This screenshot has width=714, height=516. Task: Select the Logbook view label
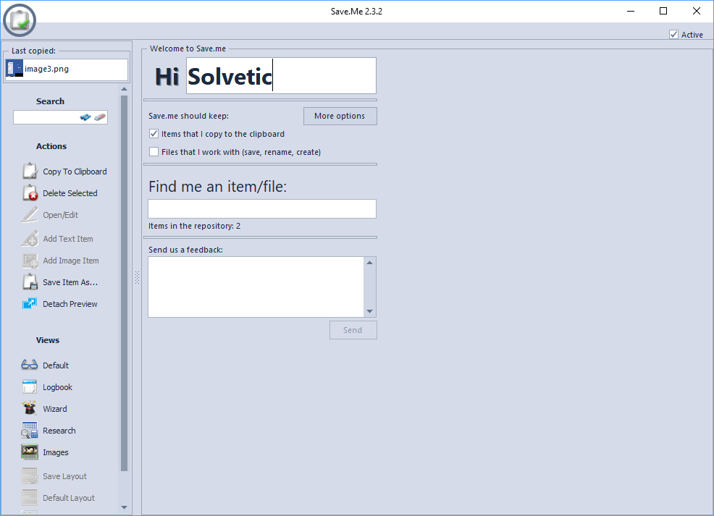pos(57,387)
